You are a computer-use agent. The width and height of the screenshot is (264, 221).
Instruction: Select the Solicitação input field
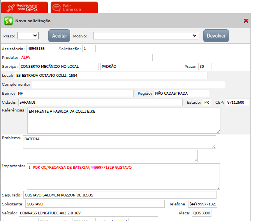tap(89, 49)
